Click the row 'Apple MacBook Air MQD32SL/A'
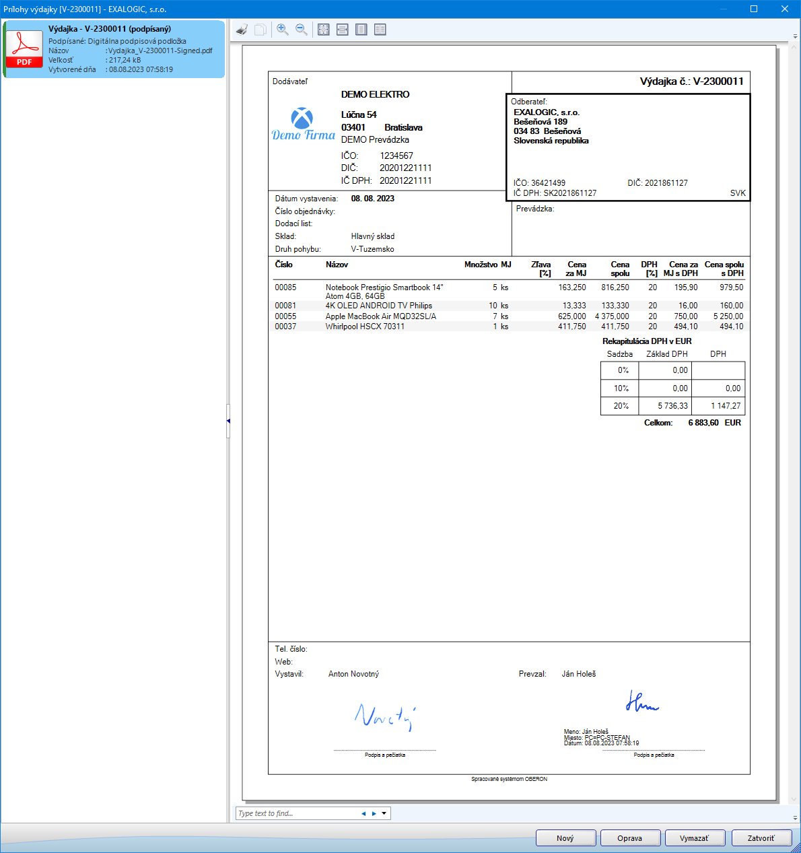 (x=509, y=316)
